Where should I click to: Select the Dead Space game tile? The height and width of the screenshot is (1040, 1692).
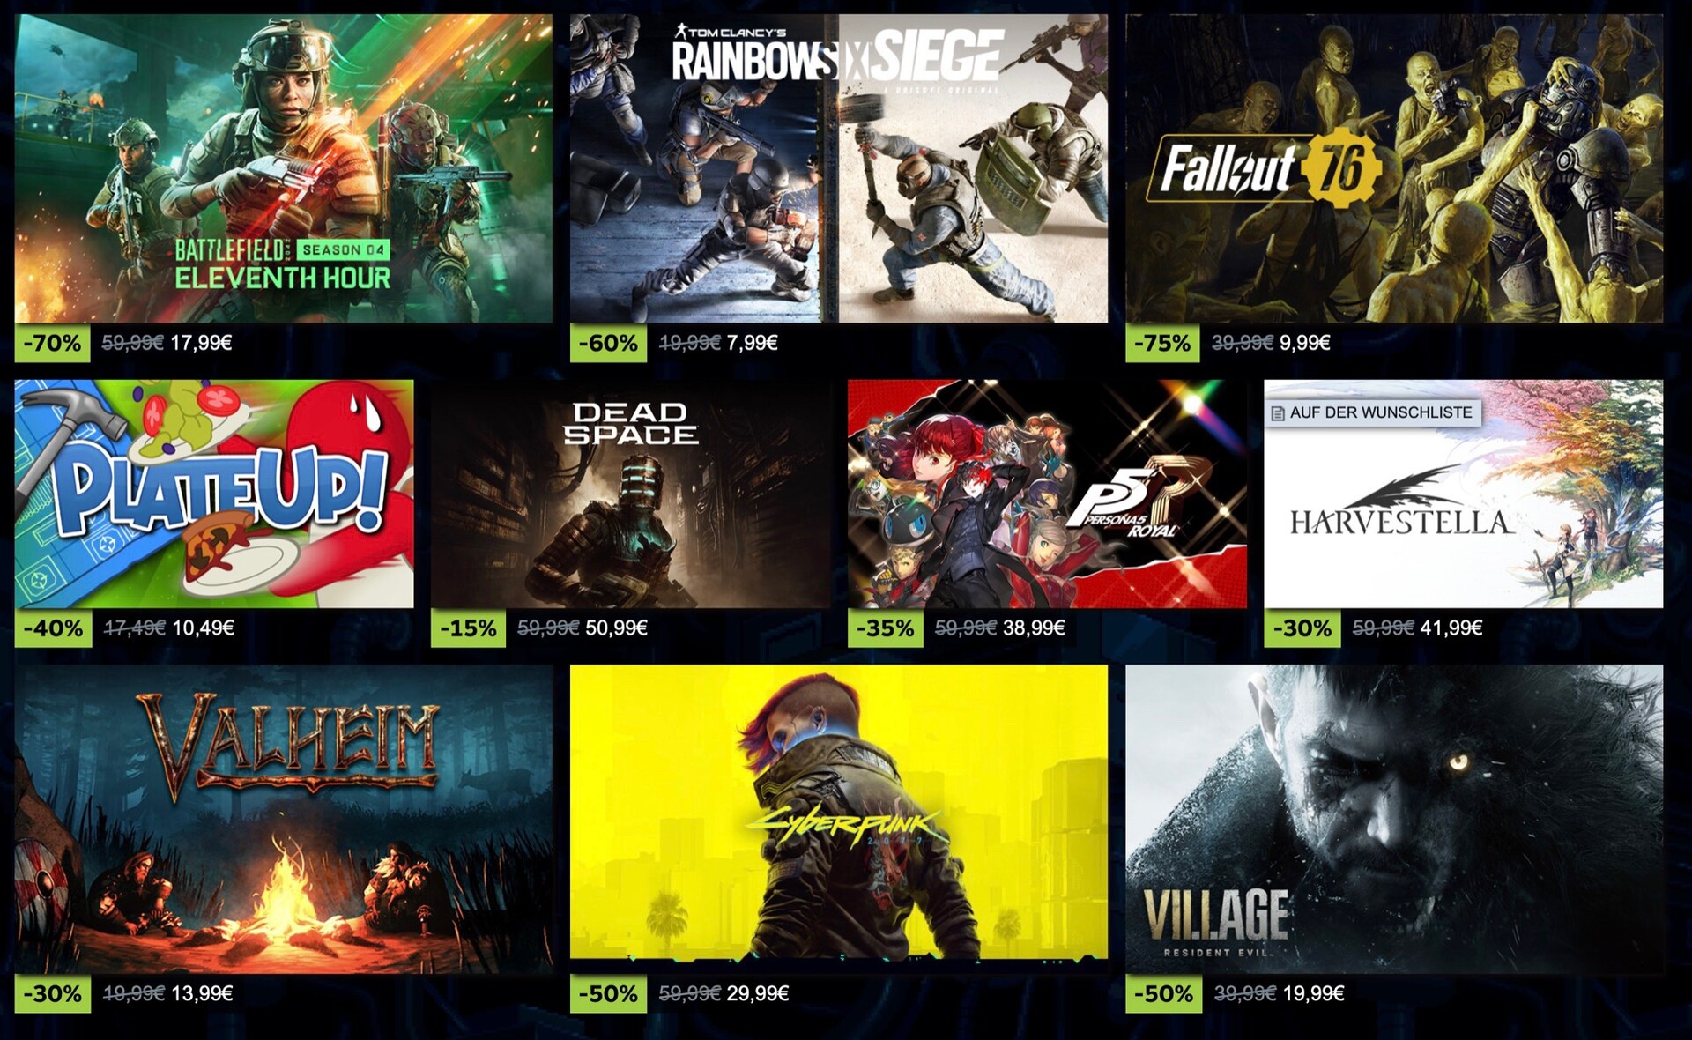tap(630, 494)
